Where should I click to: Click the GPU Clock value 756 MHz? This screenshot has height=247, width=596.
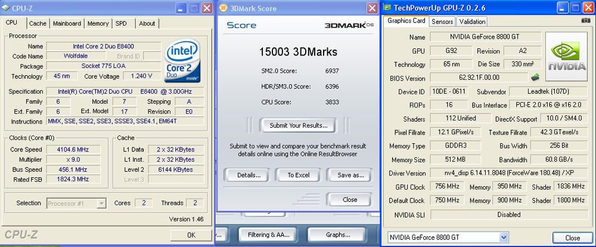[448, 186]
